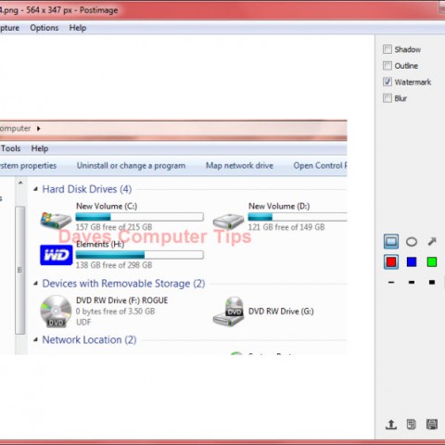Open the Help menu in Postimage
This screenshot has width=445, height=445.
coord(78,28)
